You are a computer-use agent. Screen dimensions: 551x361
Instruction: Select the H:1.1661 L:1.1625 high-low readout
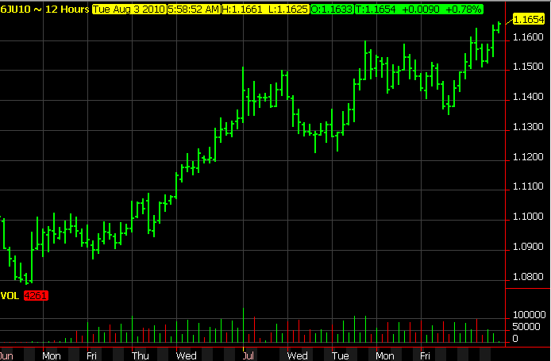point(265,10)
